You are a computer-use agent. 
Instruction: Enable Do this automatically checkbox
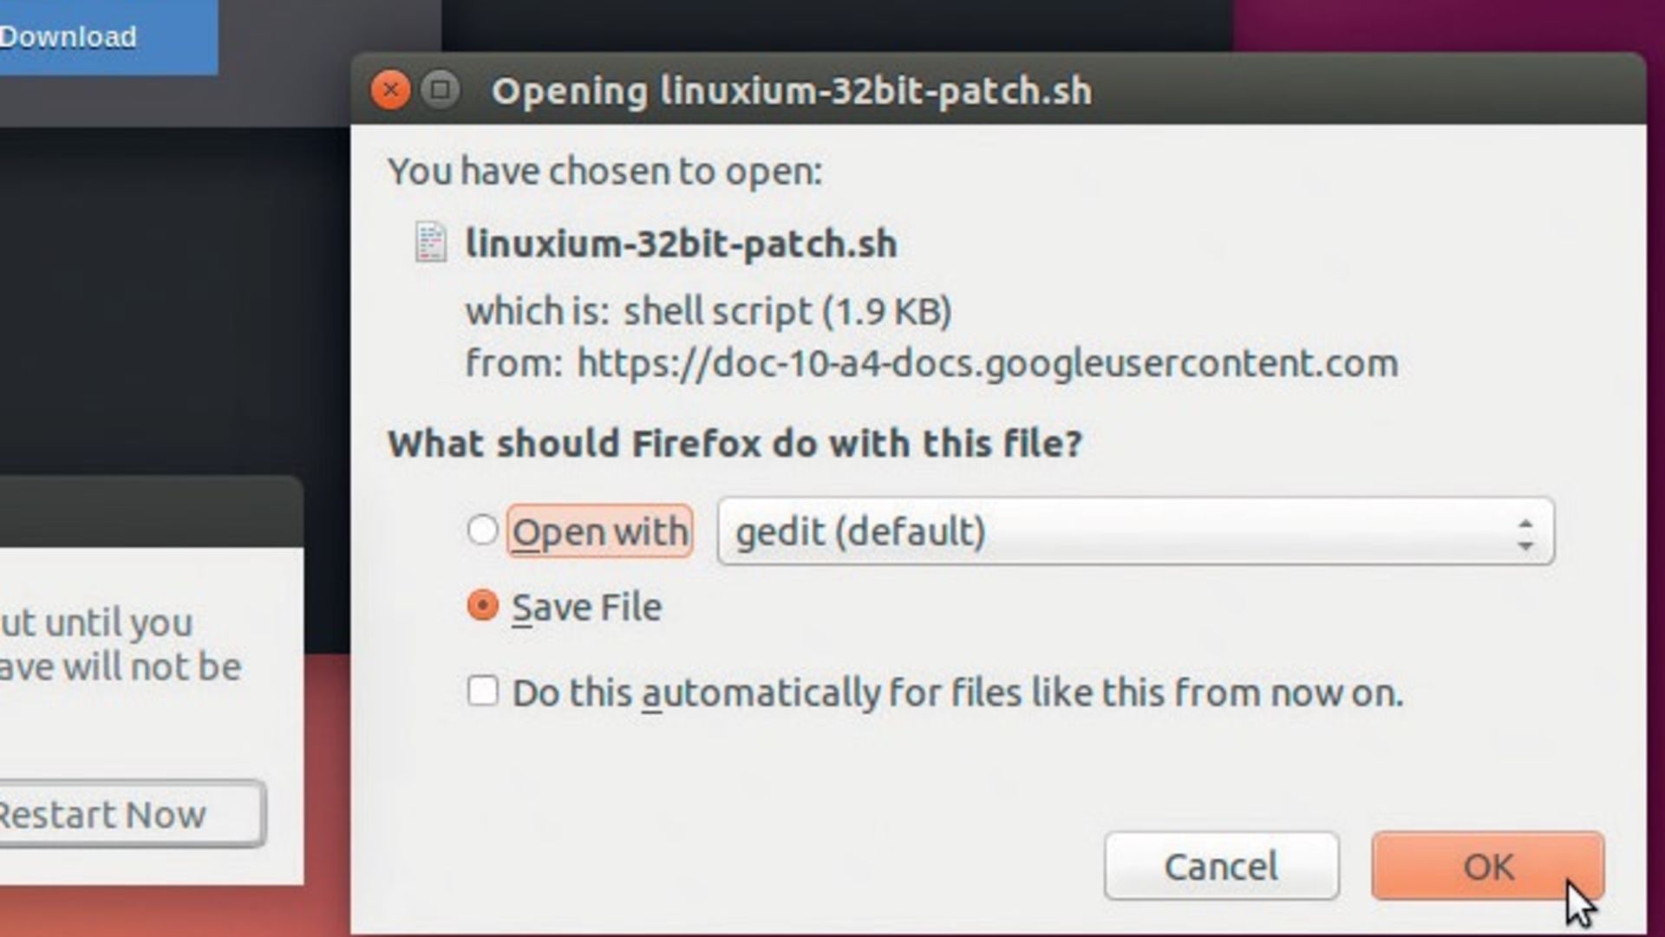483,692
